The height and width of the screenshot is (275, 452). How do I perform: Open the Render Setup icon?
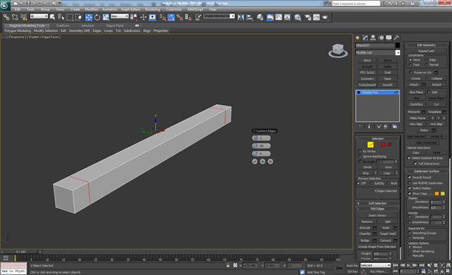[308, 17]
